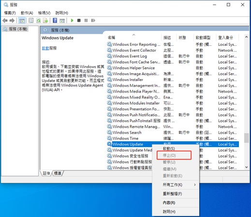Select Windows 安全性服務 row
Viewport: 251px width, 217px height.
click(x=130, y=156)
